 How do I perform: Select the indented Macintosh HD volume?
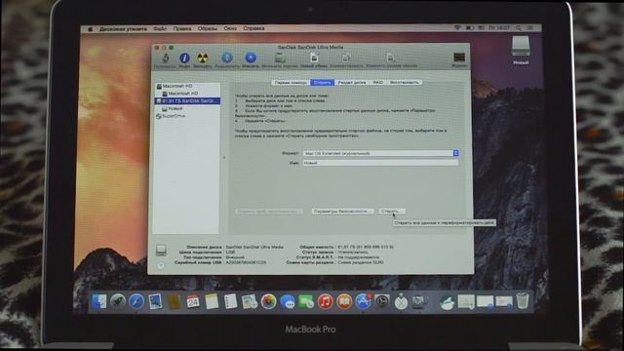click(x=187, y=94)
